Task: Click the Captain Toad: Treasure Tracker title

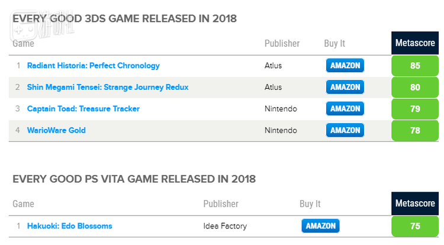Action: pyautogui.click(x=83, y=109)
